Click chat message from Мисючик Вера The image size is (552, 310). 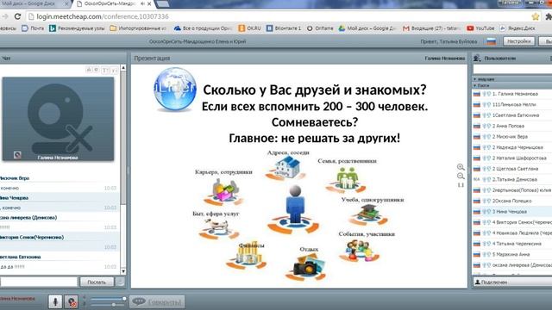point(60,183)
